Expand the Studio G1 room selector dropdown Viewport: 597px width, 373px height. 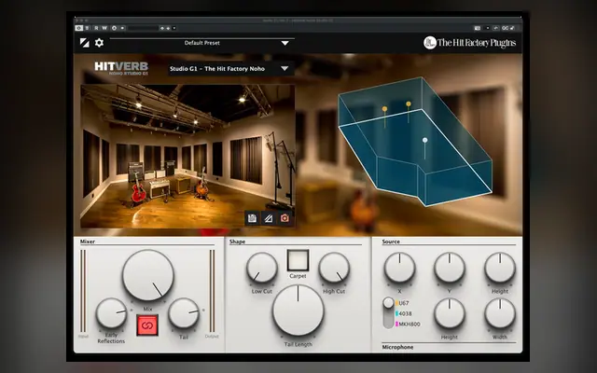click(285, 68)
